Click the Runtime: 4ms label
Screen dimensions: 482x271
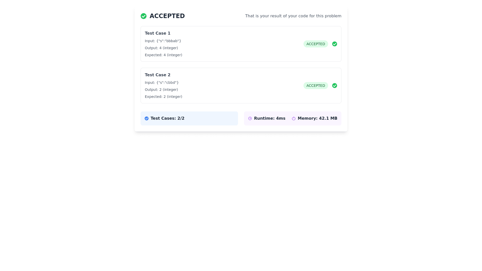pyautogui.click(x=269, y=118)
